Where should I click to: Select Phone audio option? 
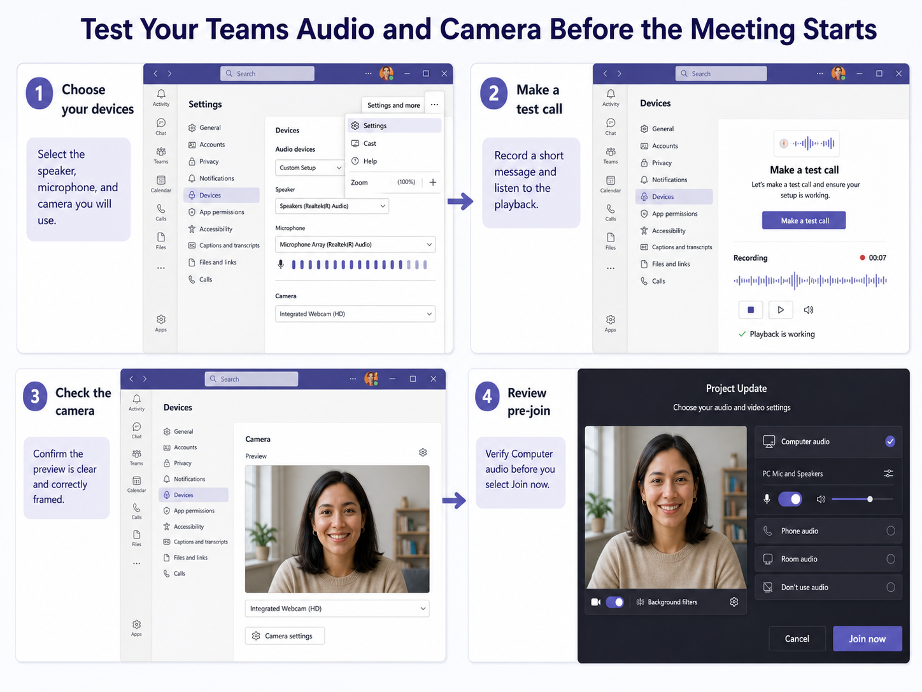pyautogui.click(x=828, y=531)
